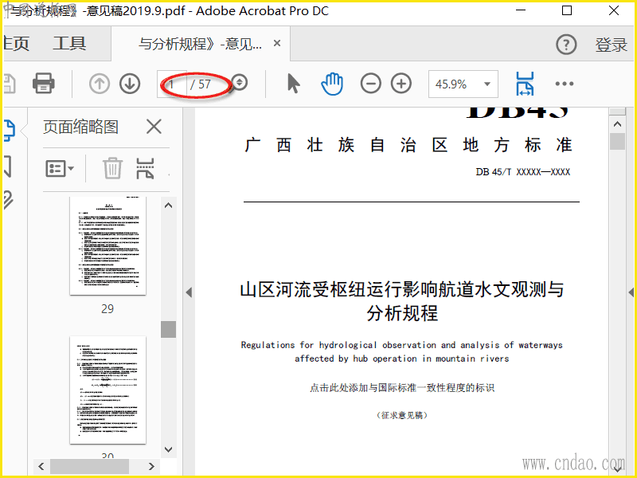Click thumbnail panel scroll down arrow

coord(168,449)
